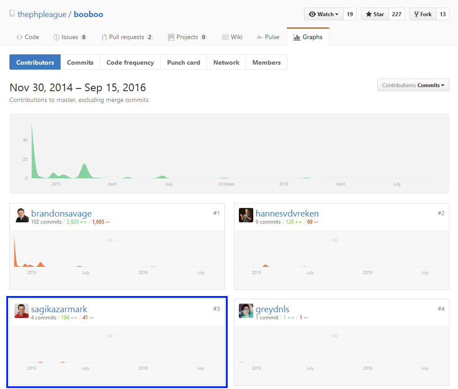Open the Watch dropdown button
Image resolution: width=458 pixels, height=389 pixels.
click(324, 14)
